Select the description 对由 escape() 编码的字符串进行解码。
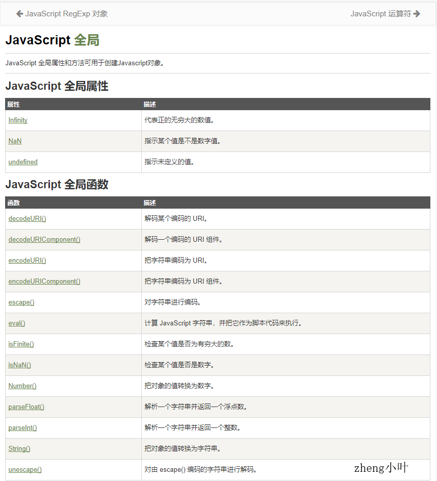The width and height of the screenshot is (437, 481). click(x=200, y=470)
